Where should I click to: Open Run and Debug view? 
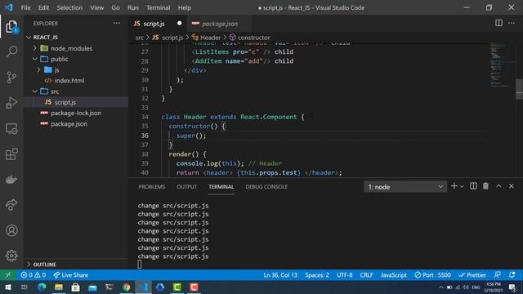(11, 103)
